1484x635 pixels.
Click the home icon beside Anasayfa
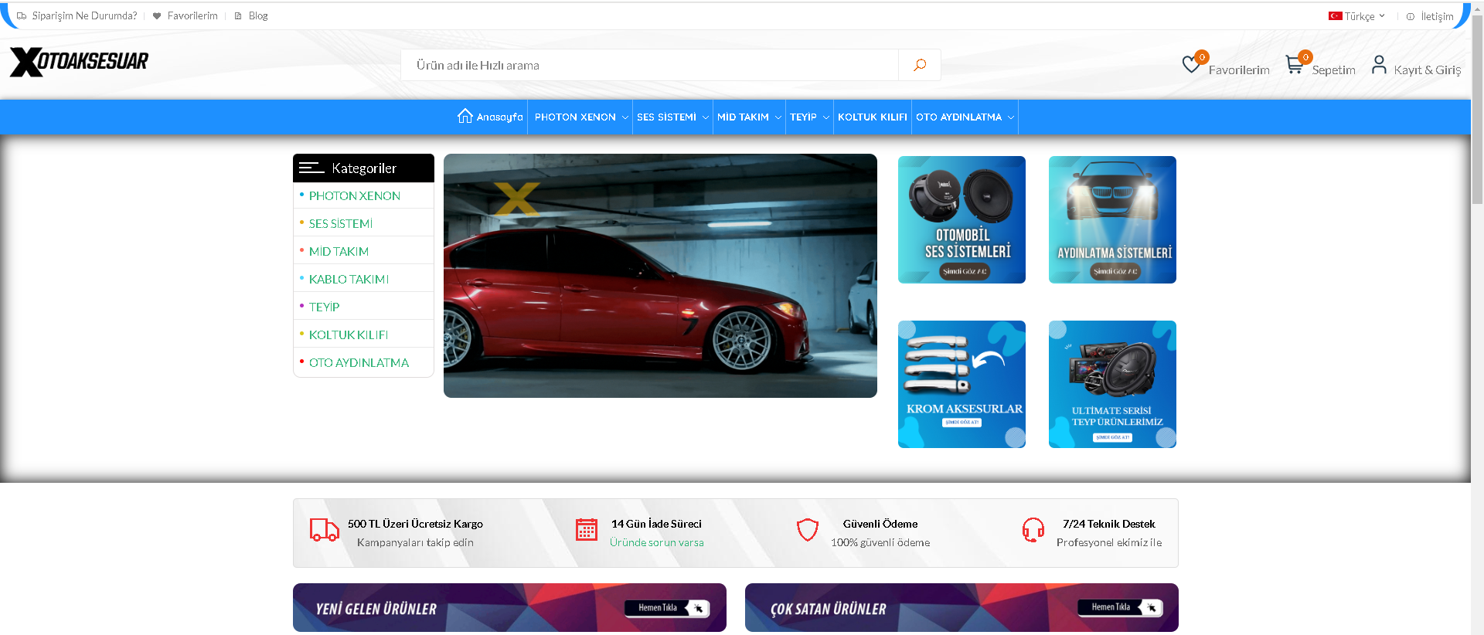(465, 116)
